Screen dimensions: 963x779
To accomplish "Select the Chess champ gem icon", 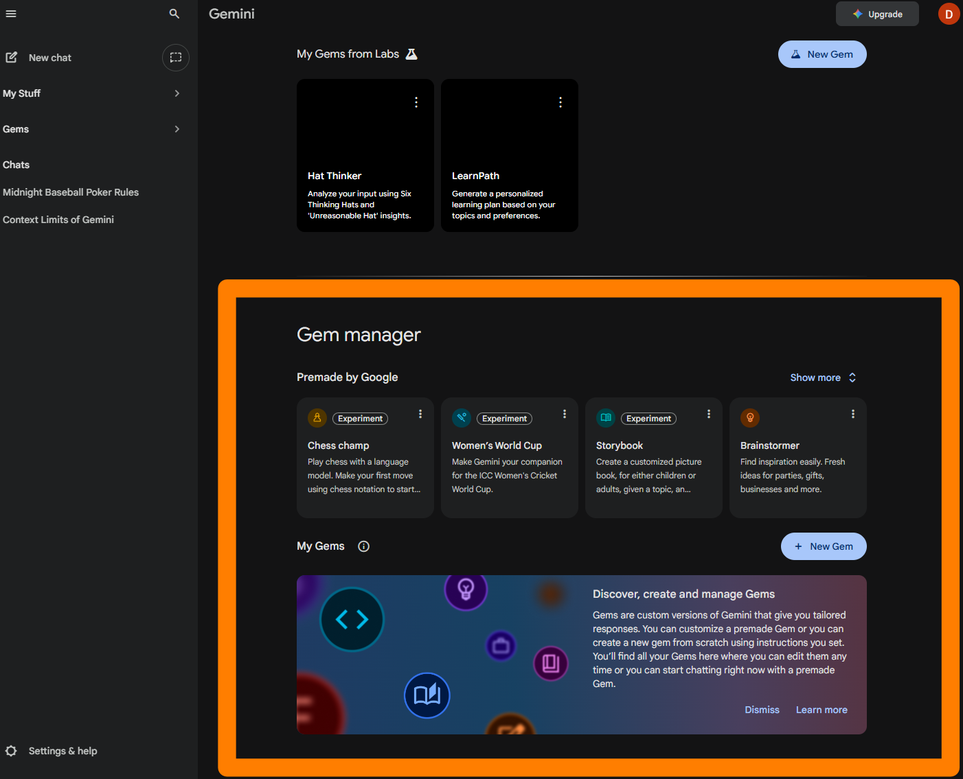I will tap(317, 417).
